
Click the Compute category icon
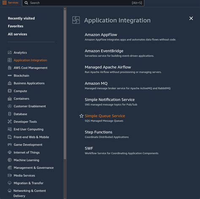point(10,91)
